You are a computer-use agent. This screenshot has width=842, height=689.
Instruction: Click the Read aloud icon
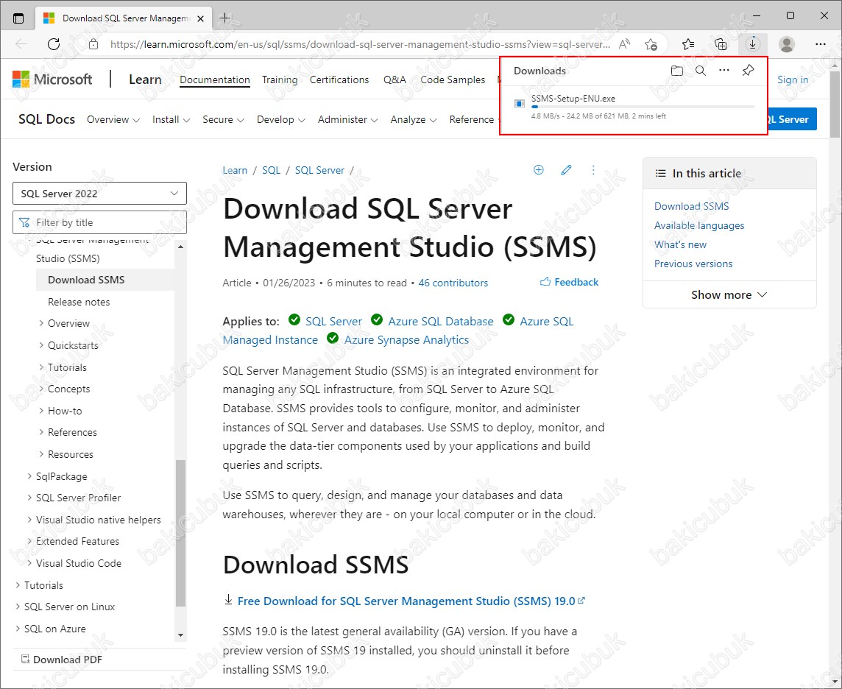pyautogui.click(x=624, y=44)
